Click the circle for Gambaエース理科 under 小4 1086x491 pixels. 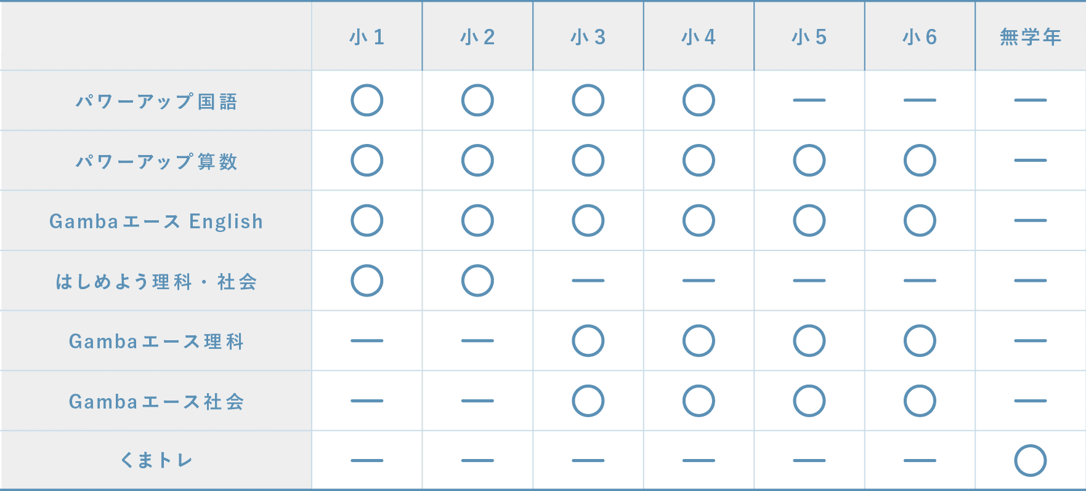pos(699,341)
